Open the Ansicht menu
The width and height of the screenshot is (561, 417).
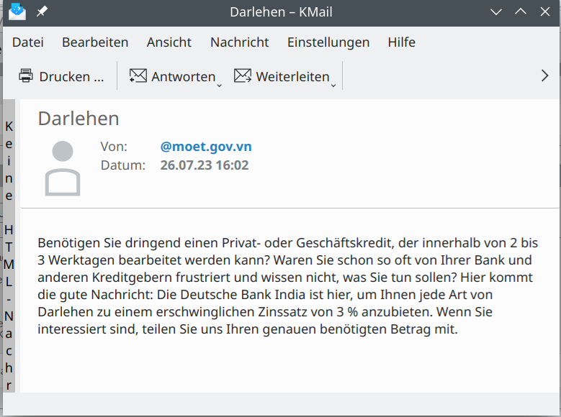169,42
